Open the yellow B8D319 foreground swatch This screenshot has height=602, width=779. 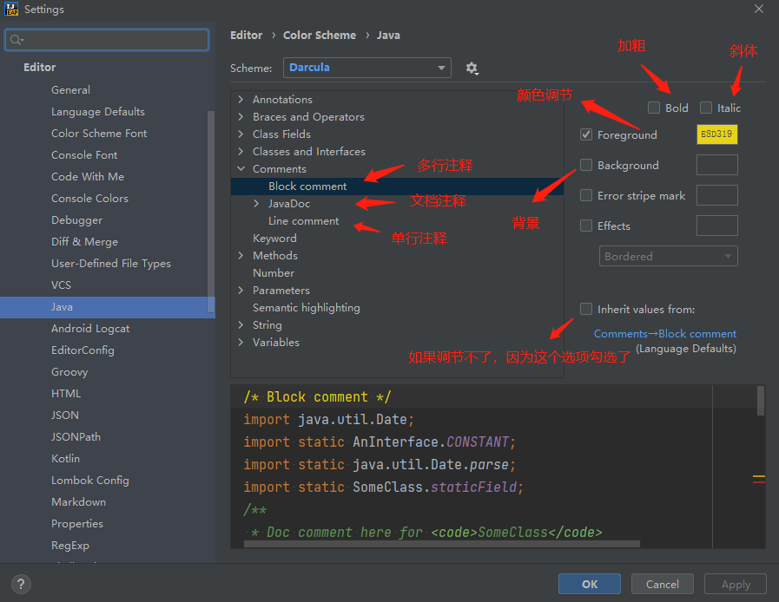pyautogui.click(x=716, y=134)
